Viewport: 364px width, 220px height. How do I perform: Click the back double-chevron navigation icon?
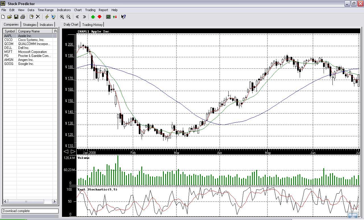click(77, 17)
